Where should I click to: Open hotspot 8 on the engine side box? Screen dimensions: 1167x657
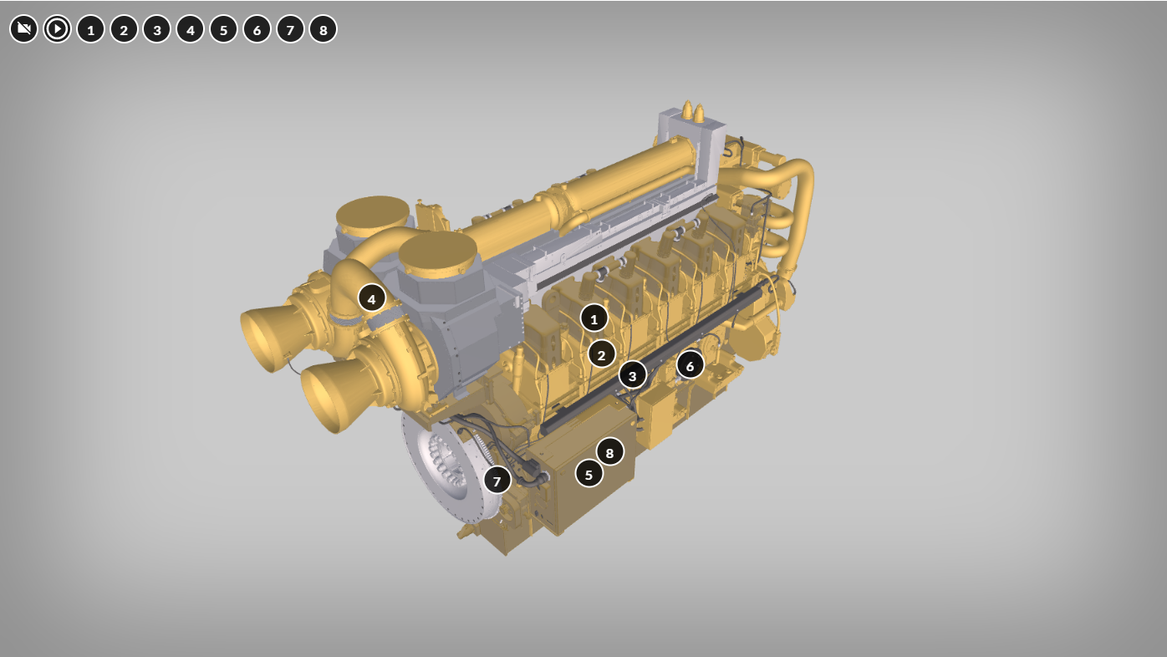(609, 452)
